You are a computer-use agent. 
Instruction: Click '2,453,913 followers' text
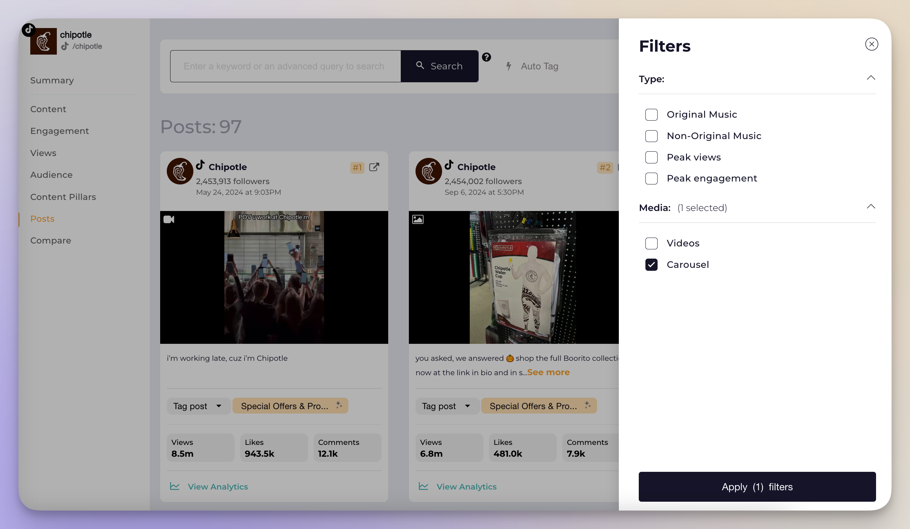[x=232, y=181]
